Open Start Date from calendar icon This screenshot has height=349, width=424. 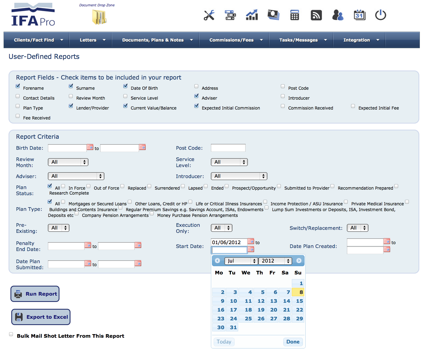tap(251, 241)
